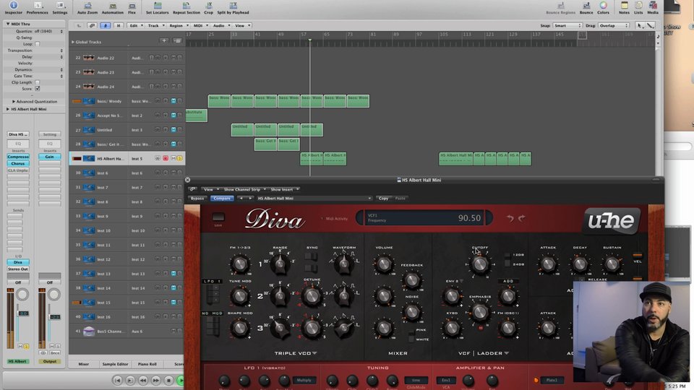Click the Split by Playhead icon
The width and height of the screenshot is (694, 390).
point(233,5)
